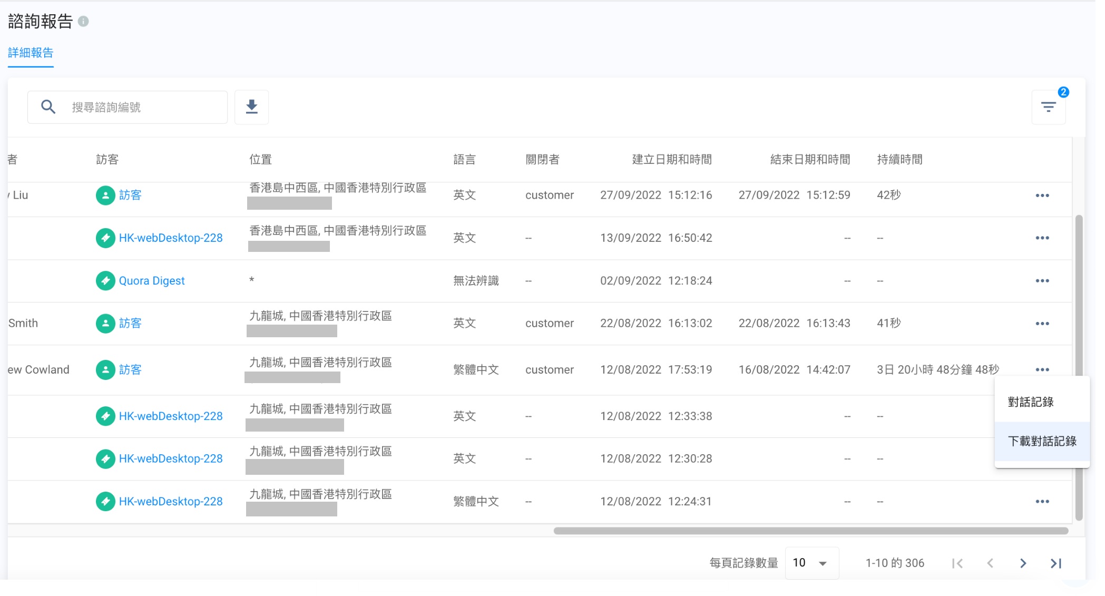The image size is (1105, 596).
Task: Click the Quora Digest visitor avatar icon
Action: point(105,281)
